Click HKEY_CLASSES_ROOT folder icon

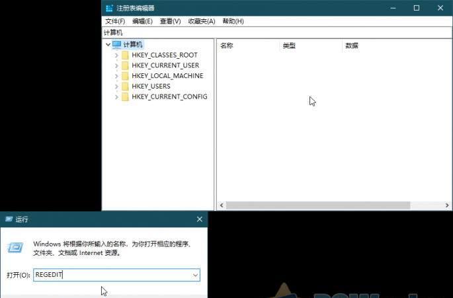[125, 55]
